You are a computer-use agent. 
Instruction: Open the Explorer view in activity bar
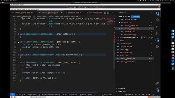[x=157, y=14]
